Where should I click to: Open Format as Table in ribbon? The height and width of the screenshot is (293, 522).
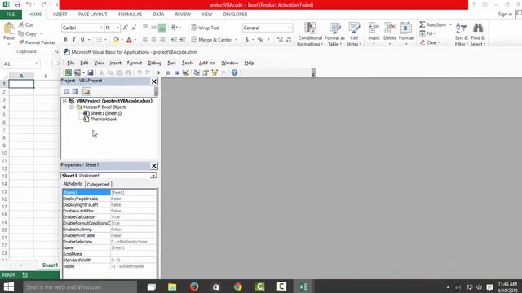point(334,34)
